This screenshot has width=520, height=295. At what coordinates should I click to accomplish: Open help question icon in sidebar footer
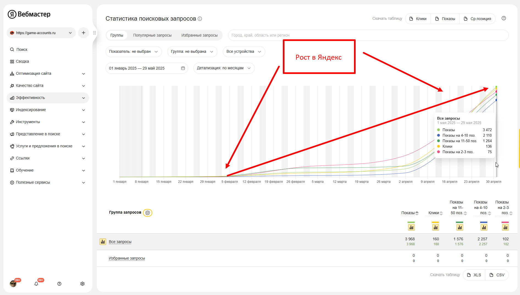coord(59,284)
